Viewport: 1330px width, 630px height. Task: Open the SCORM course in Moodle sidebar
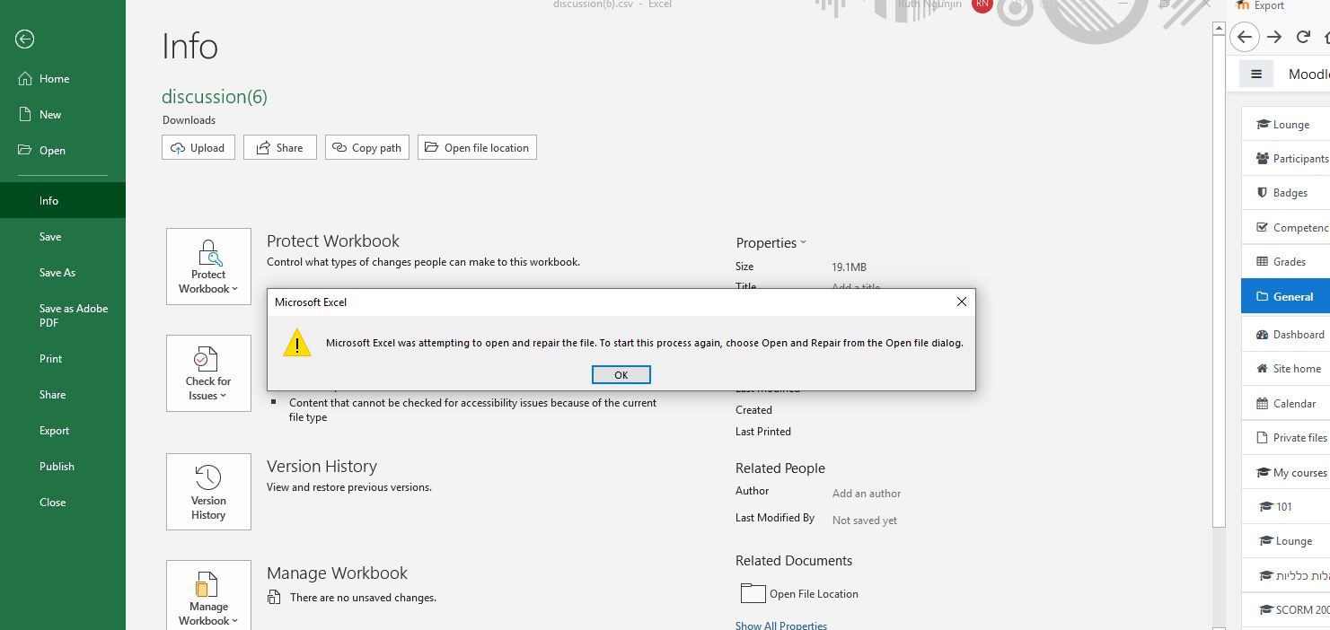click(x=1286, y=610)
